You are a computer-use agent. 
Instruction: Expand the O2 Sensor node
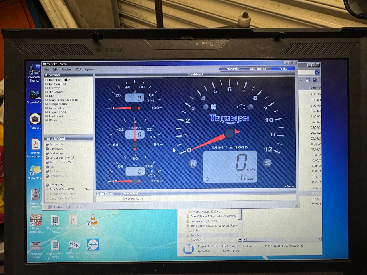click(x=46, y=92)
